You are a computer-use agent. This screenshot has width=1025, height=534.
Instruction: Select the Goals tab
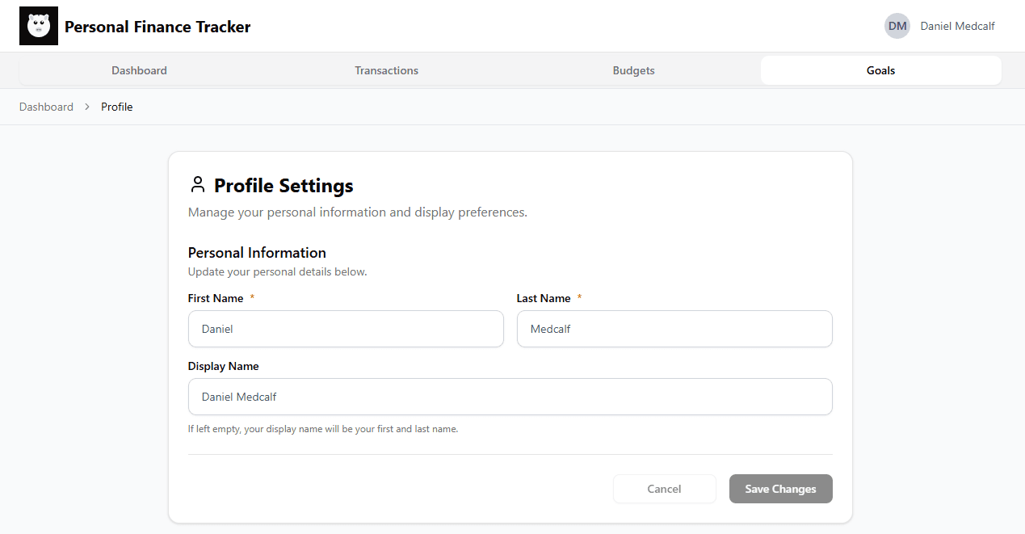click(x=880, y=70)
